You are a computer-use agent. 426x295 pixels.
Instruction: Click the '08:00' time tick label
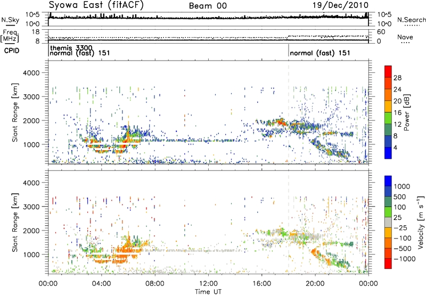click(155, 284)
